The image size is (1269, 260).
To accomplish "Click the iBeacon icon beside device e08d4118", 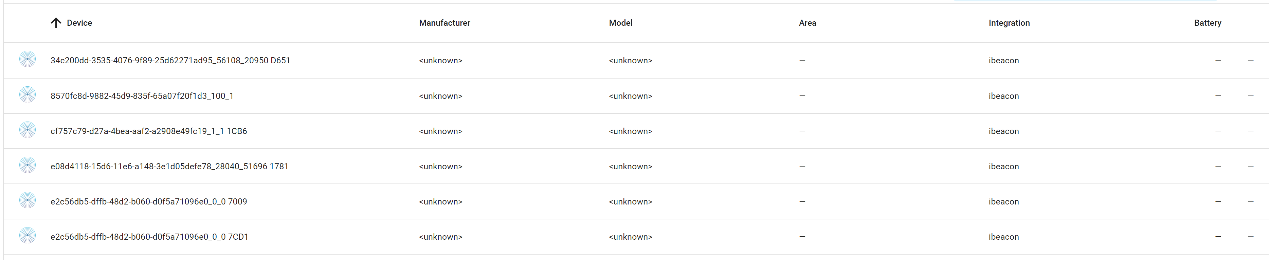I will tap(27, 166).
